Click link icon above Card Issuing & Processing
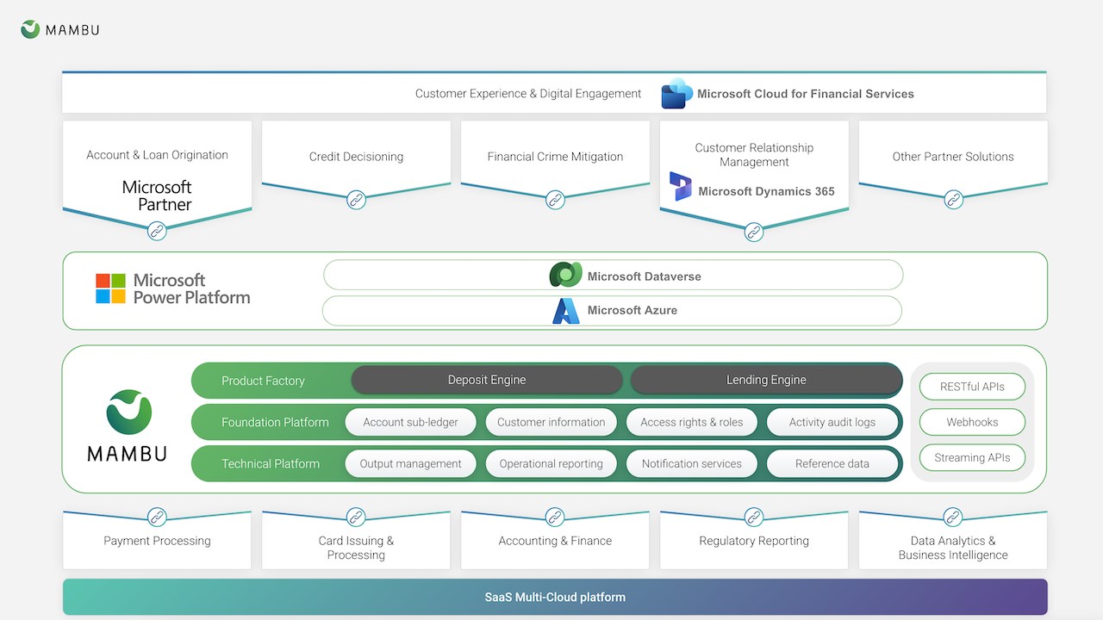 [356, 517]
